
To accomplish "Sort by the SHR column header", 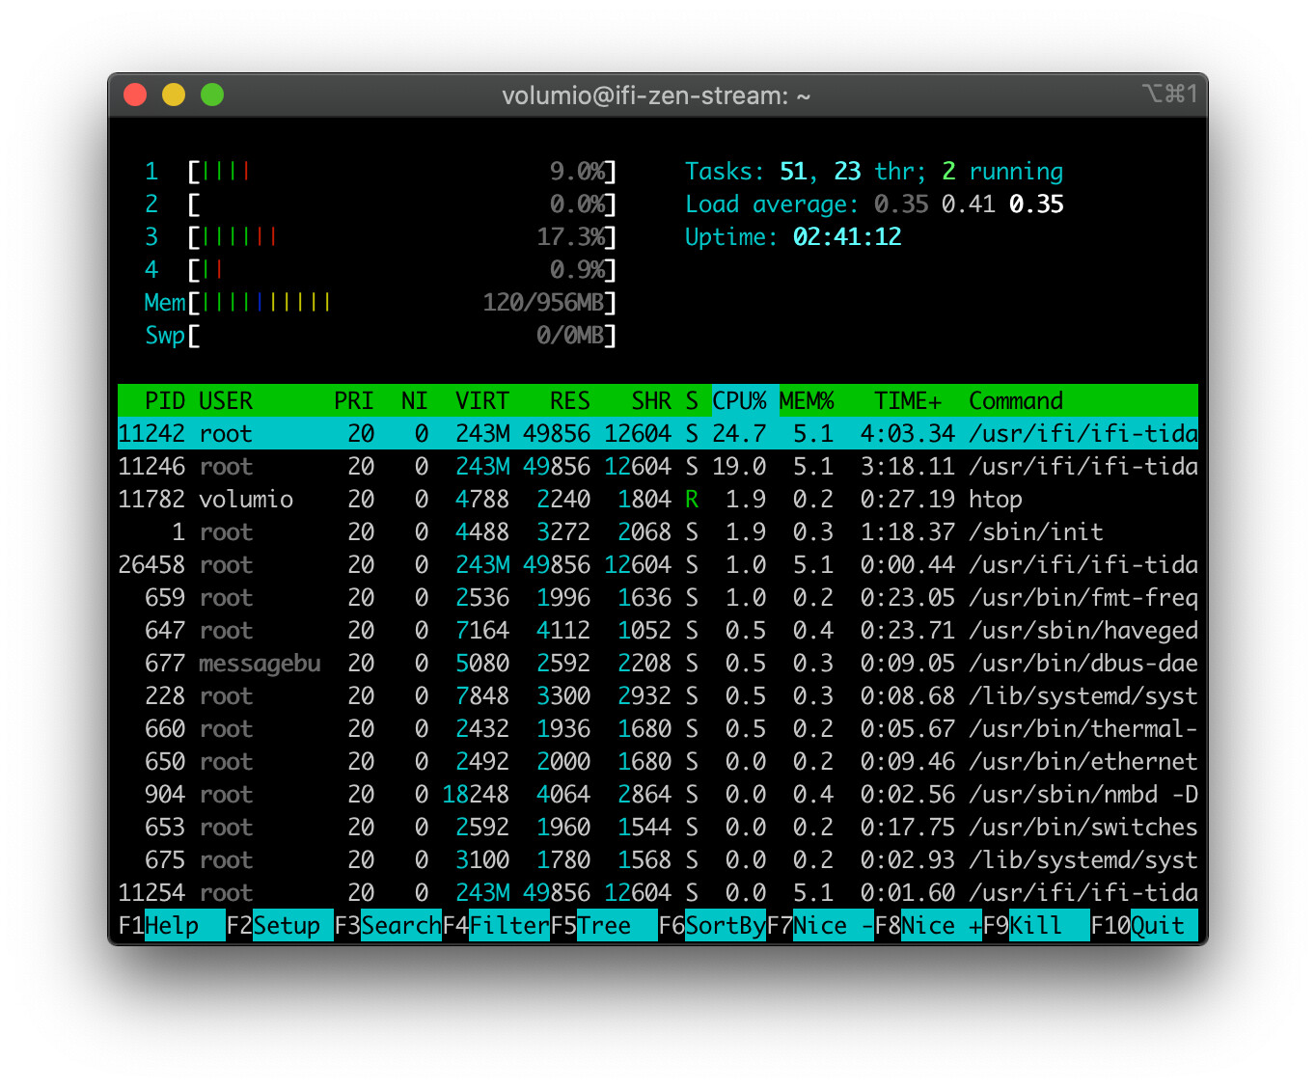I will [651, 401].
